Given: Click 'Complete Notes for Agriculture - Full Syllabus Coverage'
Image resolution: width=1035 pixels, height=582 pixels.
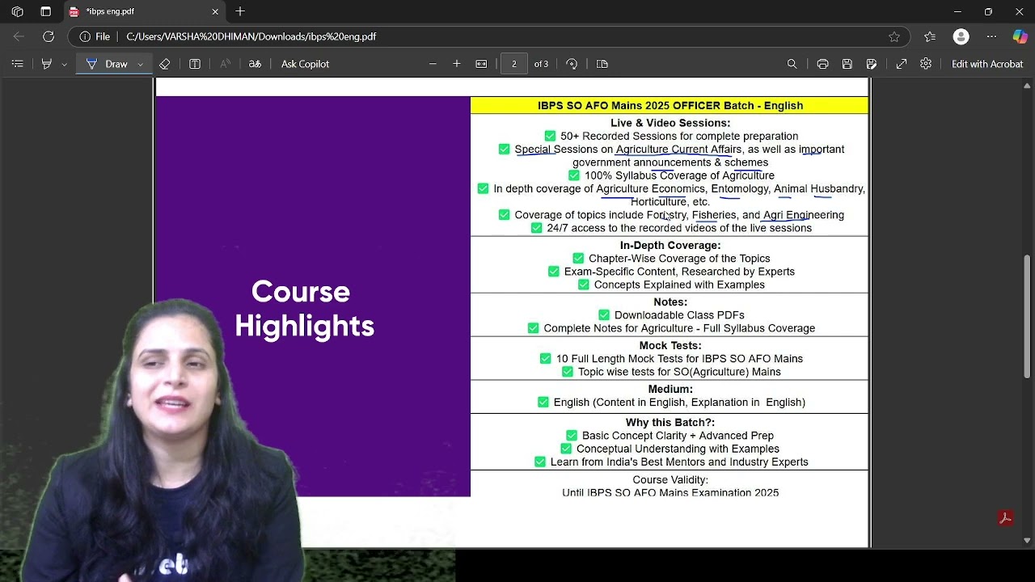Looking at the screenshot, I should (679, 328).
